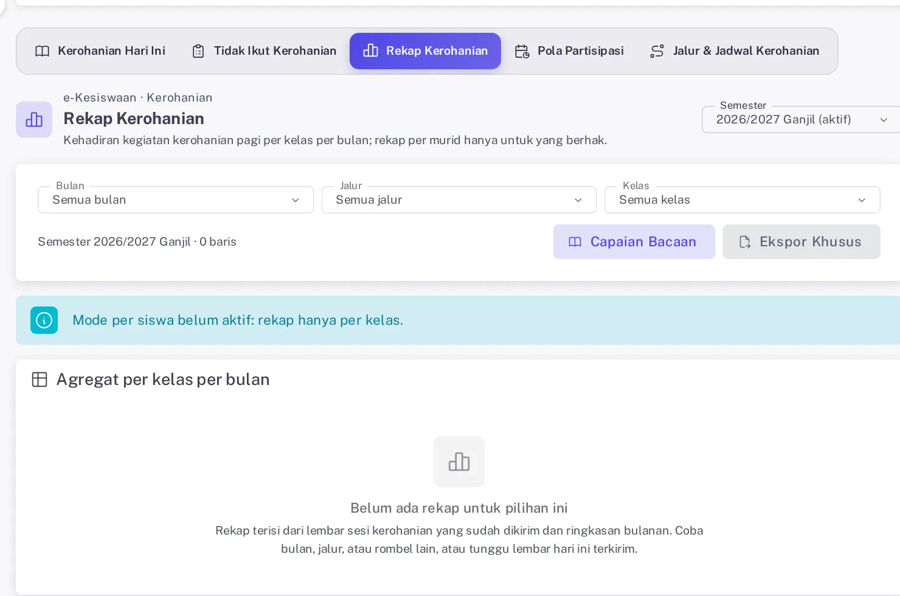Click the table icon beside Agregat per kelas
Image resolution: width=900 pixels, height=596 pixels.
pos(40,379)
